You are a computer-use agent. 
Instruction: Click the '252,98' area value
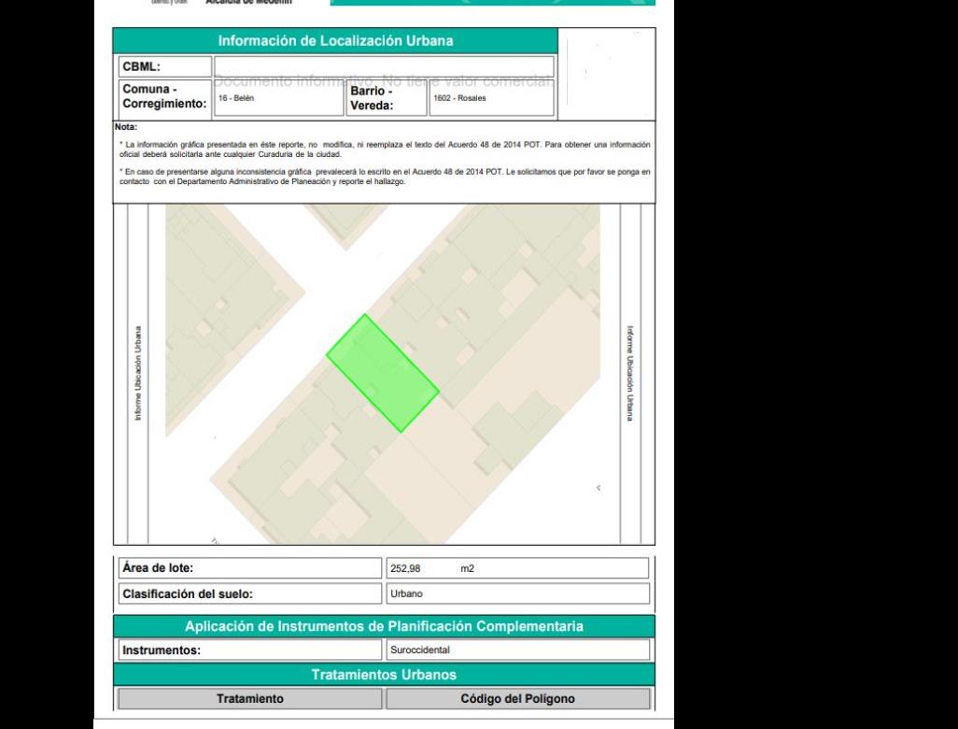[405, 569]
